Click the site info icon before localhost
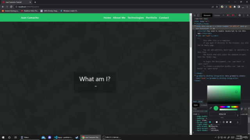The width and height of the screenshot is (250, 140). click(x=16, y=7)
